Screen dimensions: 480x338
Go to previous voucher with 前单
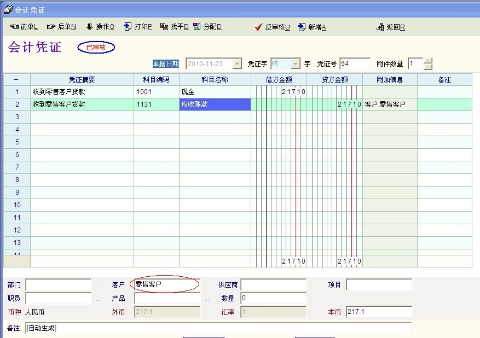click(x=24, y=27)
